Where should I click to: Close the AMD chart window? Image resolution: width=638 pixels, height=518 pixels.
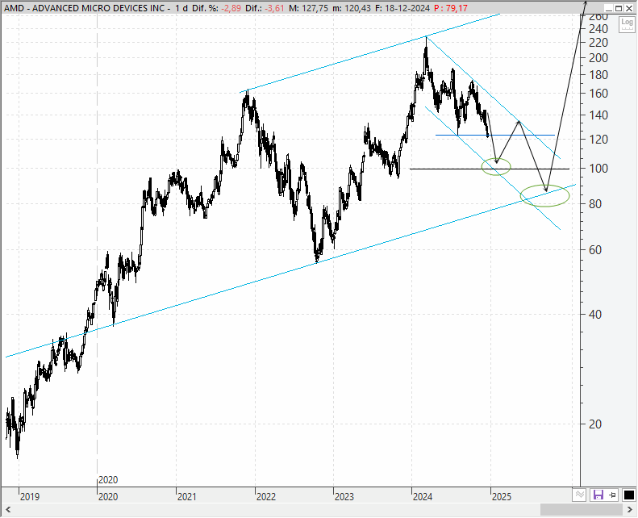628,8
